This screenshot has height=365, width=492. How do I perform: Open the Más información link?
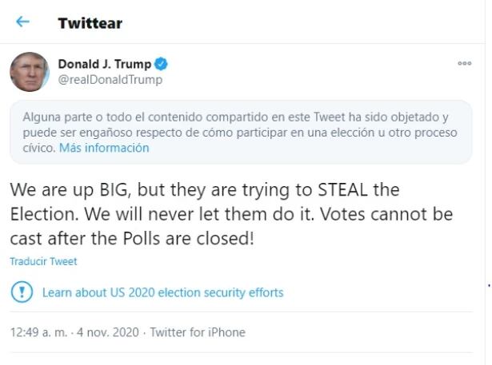(104, 148)
